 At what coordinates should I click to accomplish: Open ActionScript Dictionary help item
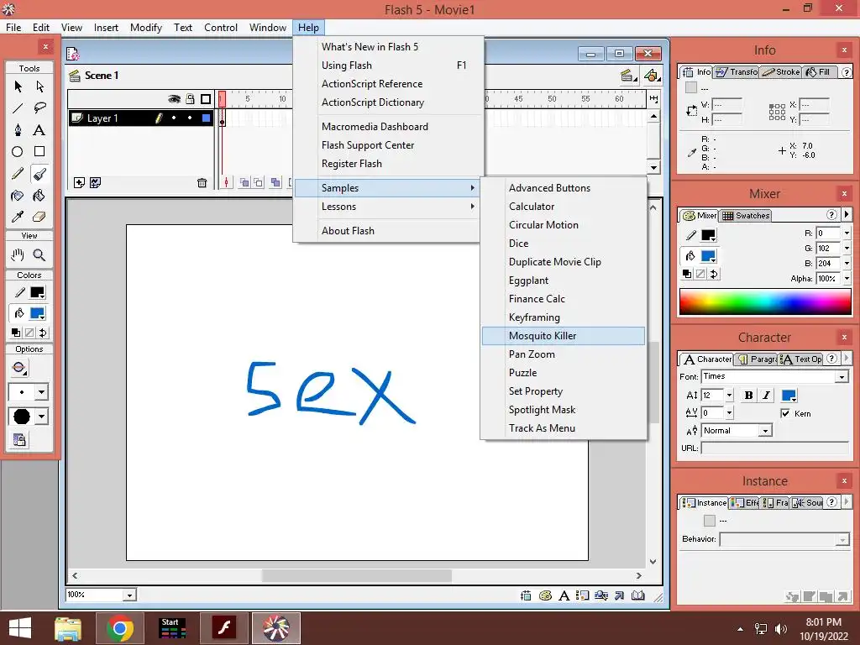pos(388,102)
